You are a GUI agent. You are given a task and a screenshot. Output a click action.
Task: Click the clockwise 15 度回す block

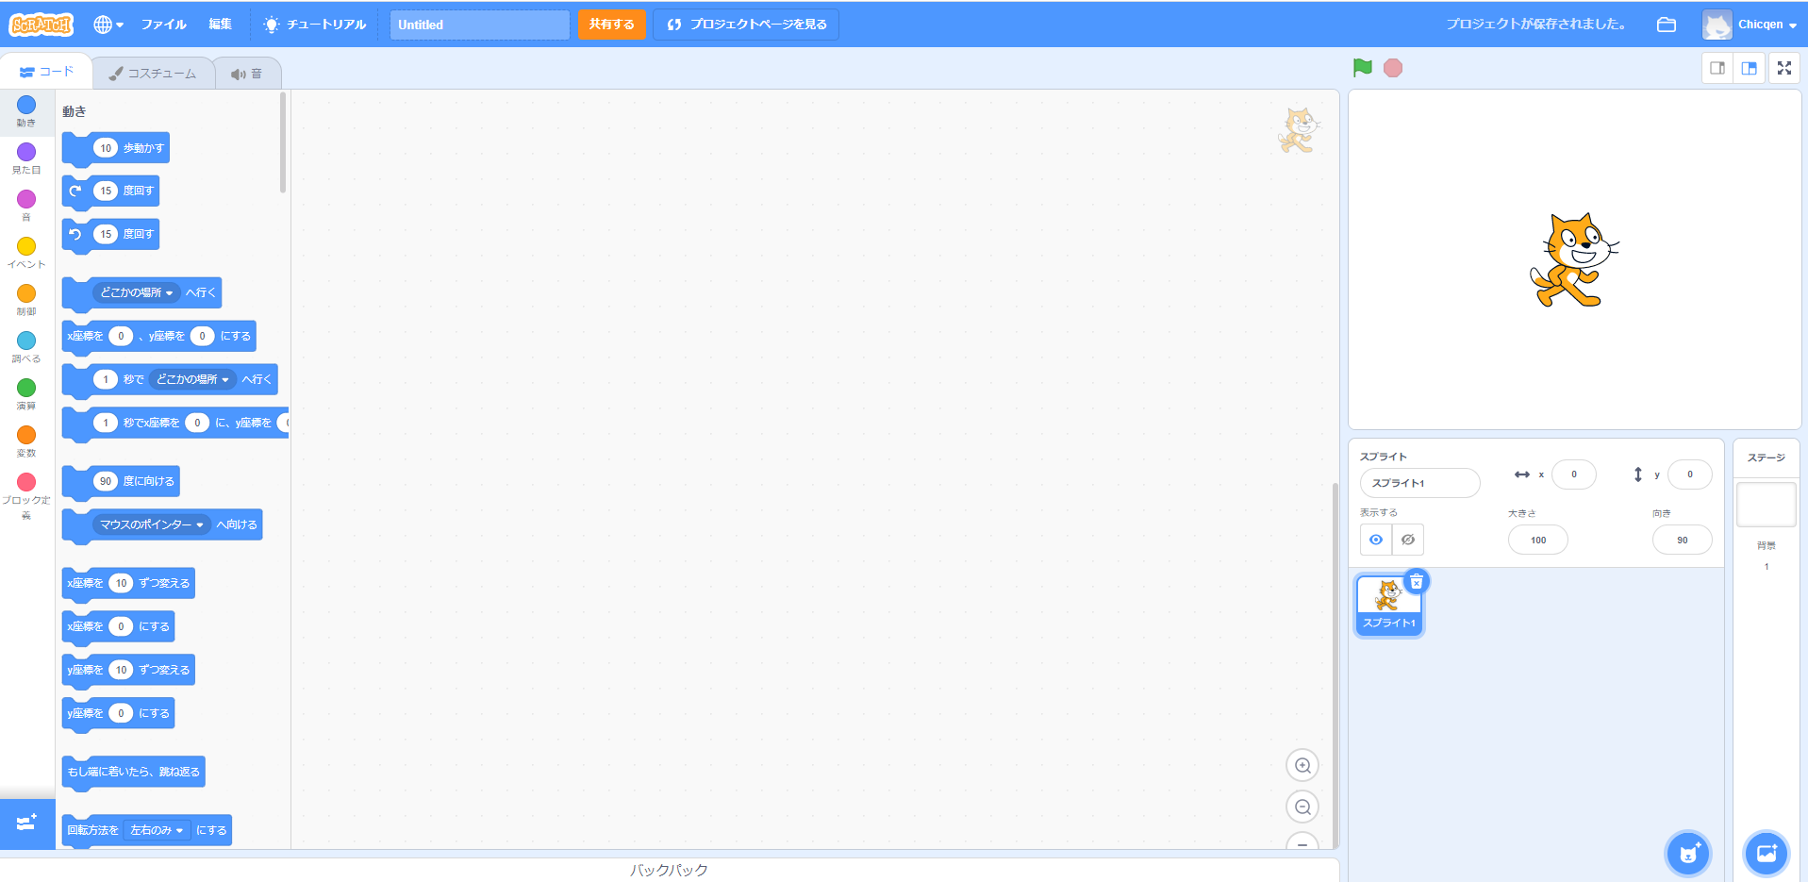(111, 191)
